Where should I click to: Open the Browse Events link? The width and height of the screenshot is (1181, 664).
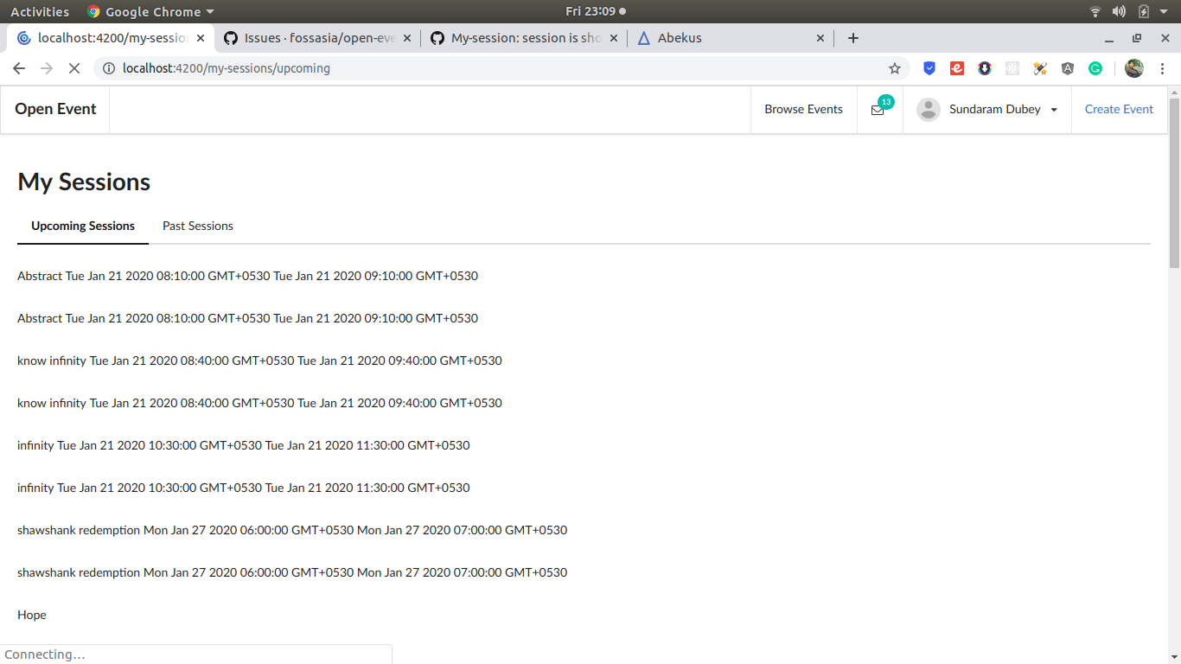pos(803,109)
